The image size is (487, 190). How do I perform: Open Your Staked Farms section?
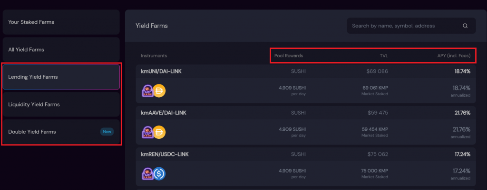(61, 22)
